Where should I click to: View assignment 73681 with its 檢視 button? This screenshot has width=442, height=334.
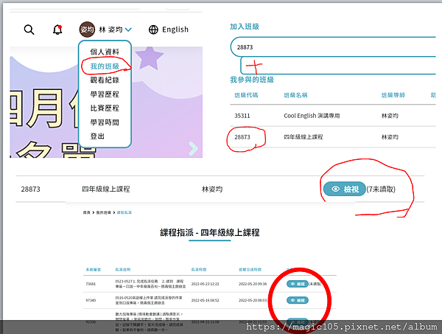pos(298,284)
